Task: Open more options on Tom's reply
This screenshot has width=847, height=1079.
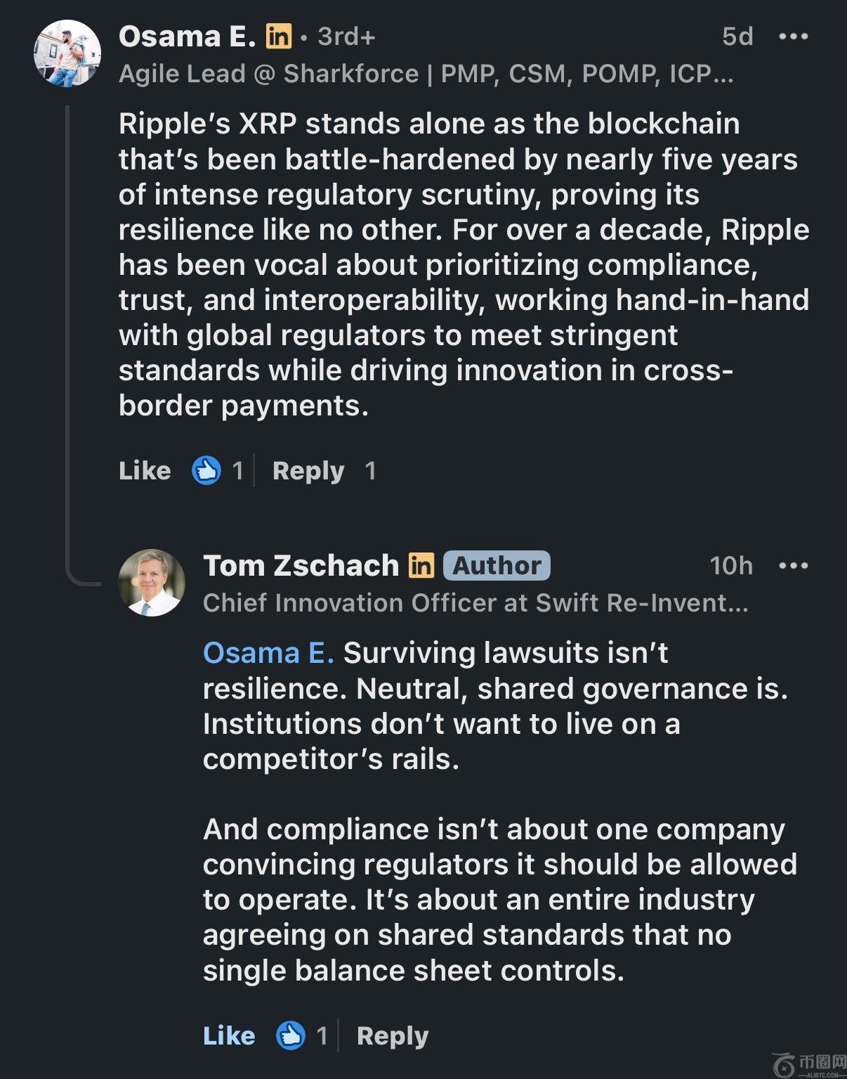Action: pyautogui.click(x=794, y=566)
